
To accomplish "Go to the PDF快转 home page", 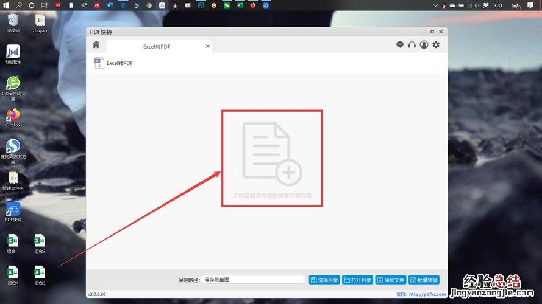I will [96, 45].
